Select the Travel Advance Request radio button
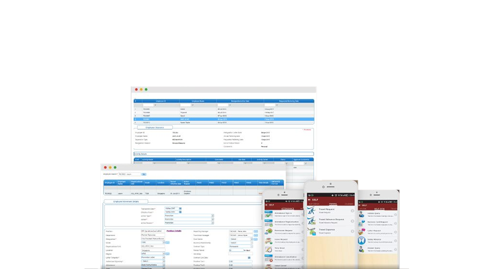This screenshot has width=479, height=269. 352,221
